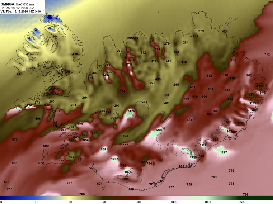Click the map value '437'
The width and height of the screenshot is (273, 204).
pos(19,74)
